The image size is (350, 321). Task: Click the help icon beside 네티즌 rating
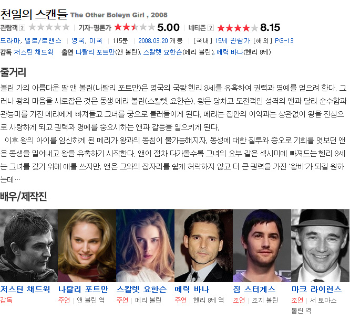pos(211,28)
